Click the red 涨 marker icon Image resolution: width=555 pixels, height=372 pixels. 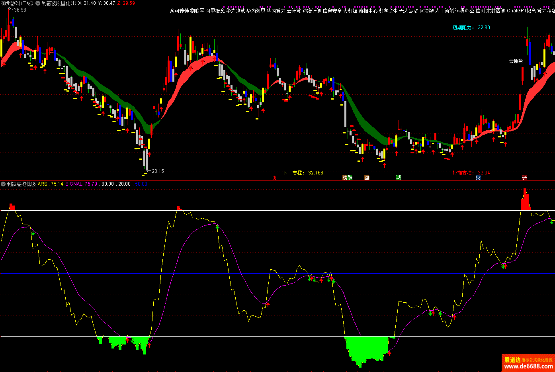pos(524,178)
